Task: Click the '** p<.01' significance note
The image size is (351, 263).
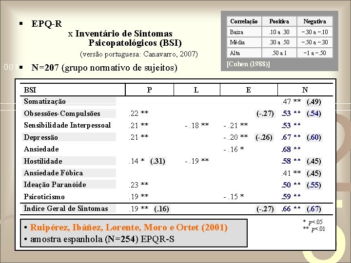Action: coord(314,229)
